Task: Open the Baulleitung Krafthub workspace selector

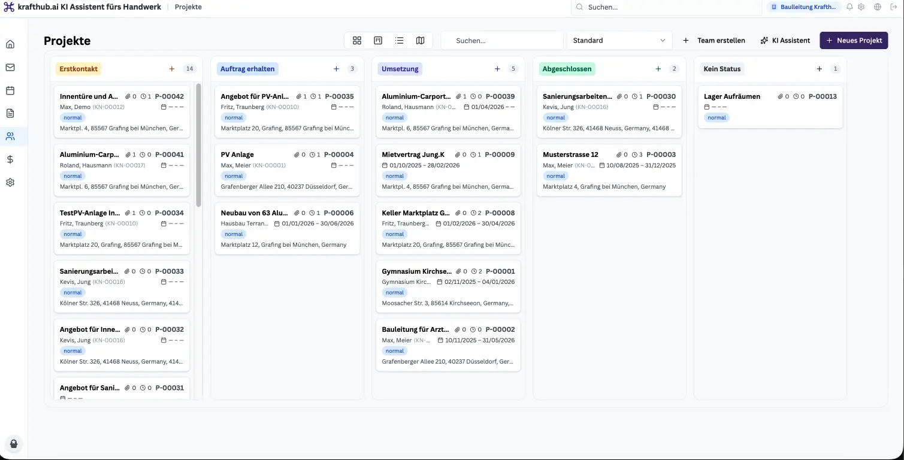Action: click(803, 7)
